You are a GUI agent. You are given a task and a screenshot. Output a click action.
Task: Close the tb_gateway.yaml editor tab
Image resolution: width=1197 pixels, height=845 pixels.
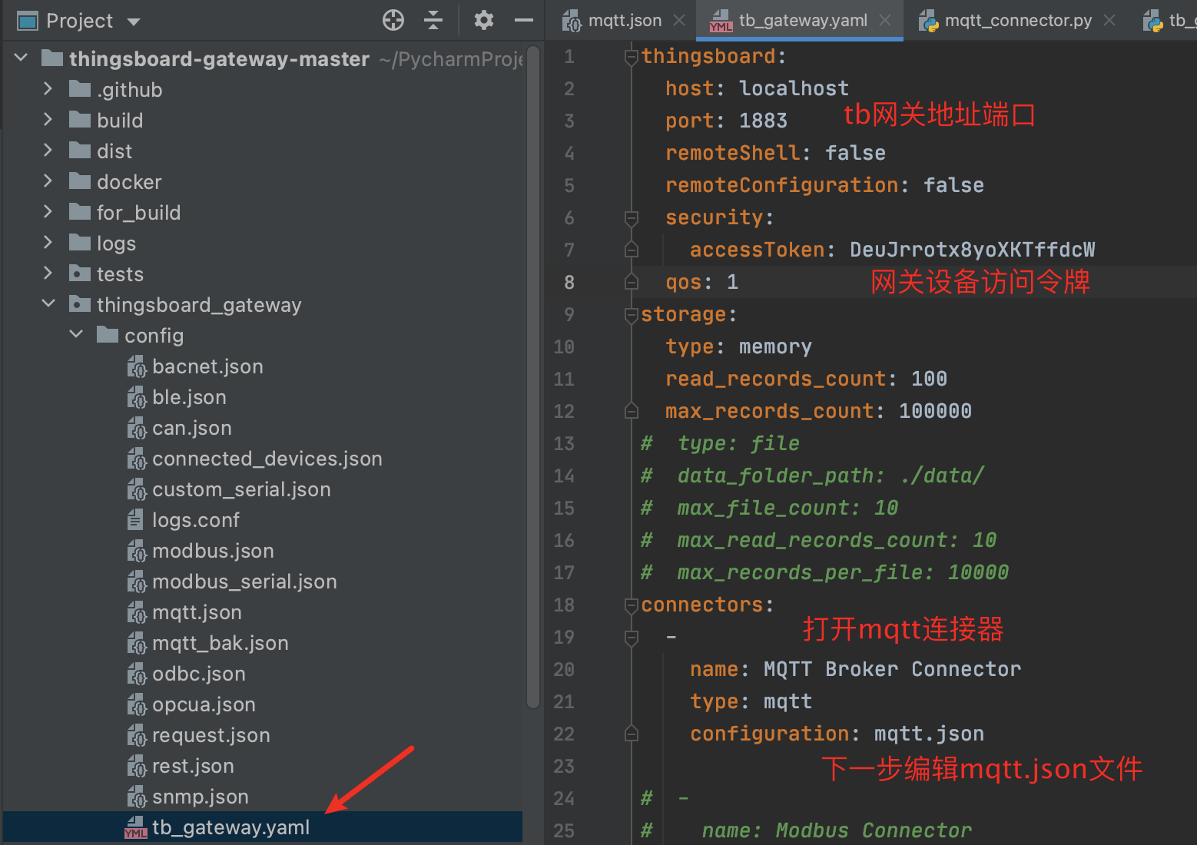[885, 21]
